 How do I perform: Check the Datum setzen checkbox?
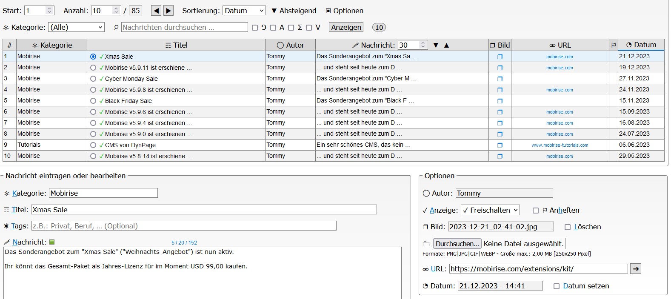pos(556,286)
